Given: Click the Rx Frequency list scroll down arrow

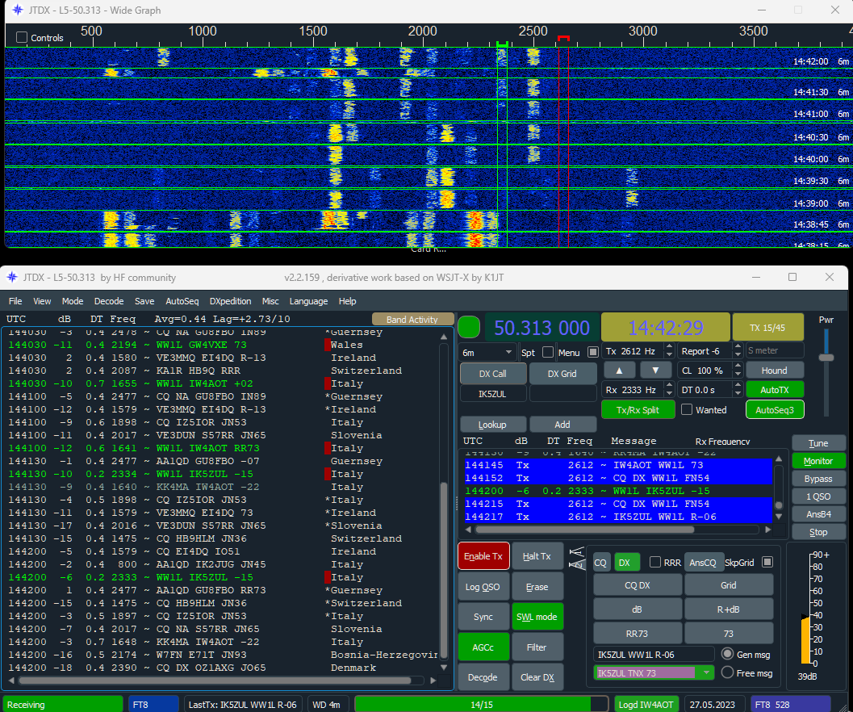Looking at the screenshot, I should click(x=779, y=517).
